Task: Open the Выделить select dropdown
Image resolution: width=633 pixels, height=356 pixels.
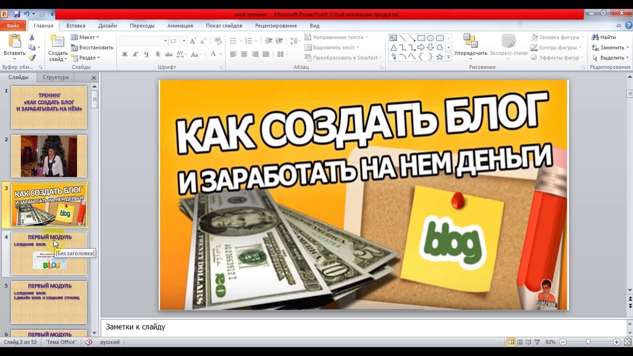Action: (611, 58)
